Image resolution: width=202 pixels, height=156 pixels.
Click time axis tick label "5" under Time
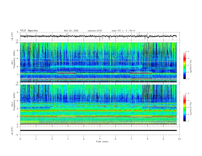point(100,139)
